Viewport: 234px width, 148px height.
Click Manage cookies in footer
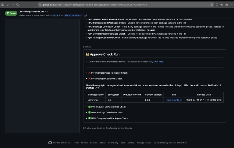(144, 143)
